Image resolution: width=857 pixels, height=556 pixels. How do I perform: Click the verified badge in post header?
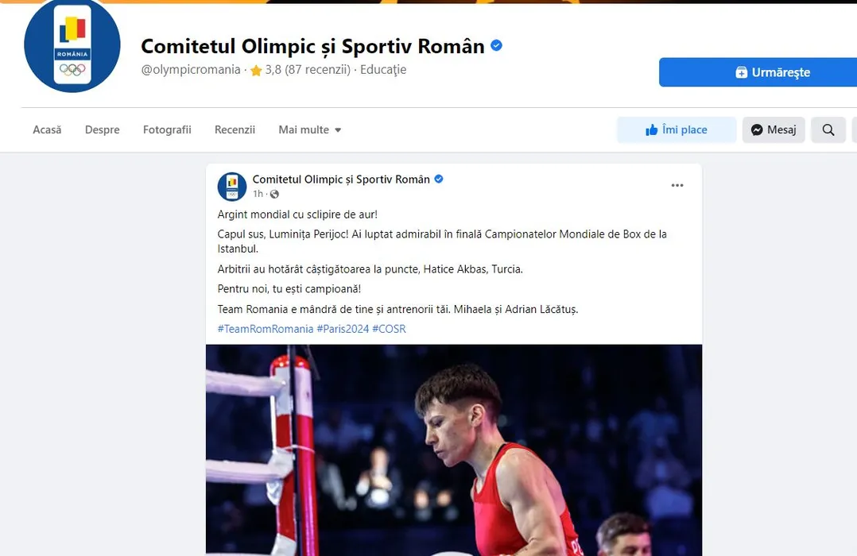(438, 180)
